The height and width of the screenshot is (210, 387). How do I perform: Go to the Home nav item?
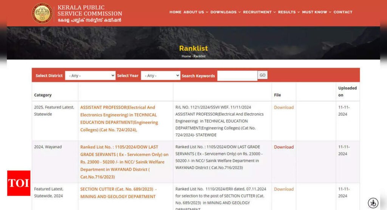pos(175,12)
